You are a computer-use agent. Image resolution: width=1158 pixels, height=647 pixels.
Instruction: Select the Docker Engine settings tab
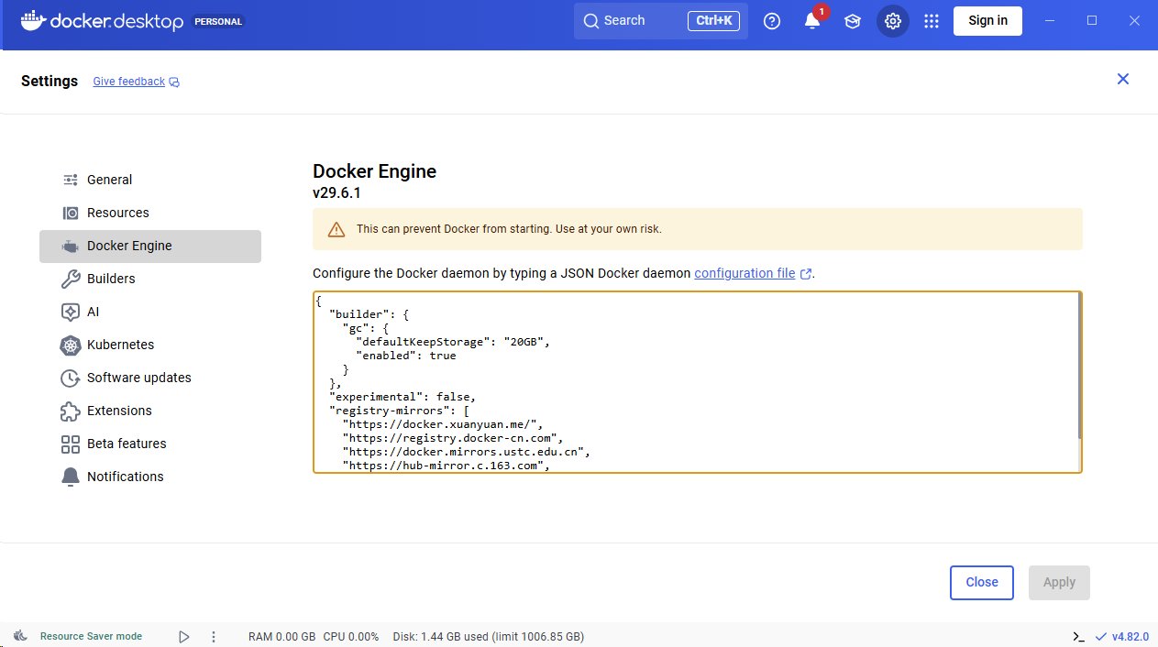coord(150,246)
